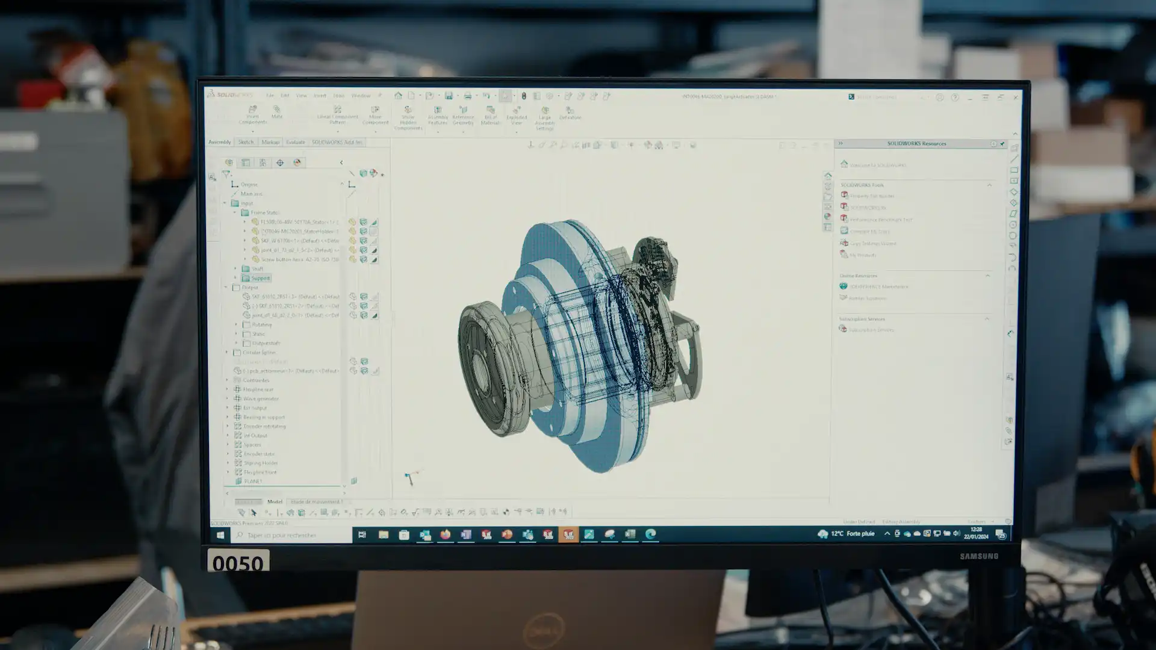This screenshot has width=1156, height=650.
Task: Click the Print icon in top toolbar
Action: (467, 96)
